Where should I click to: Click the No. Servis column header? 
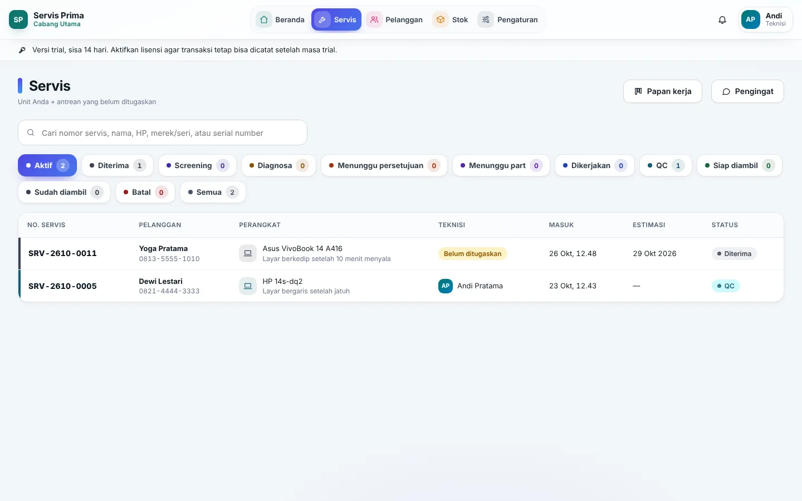pos(46,225)
